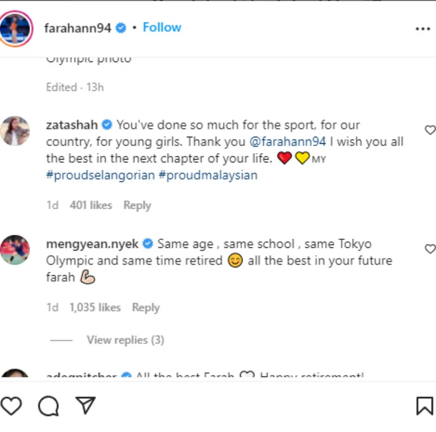Like zatashah's comment

(x=430, y=130)
